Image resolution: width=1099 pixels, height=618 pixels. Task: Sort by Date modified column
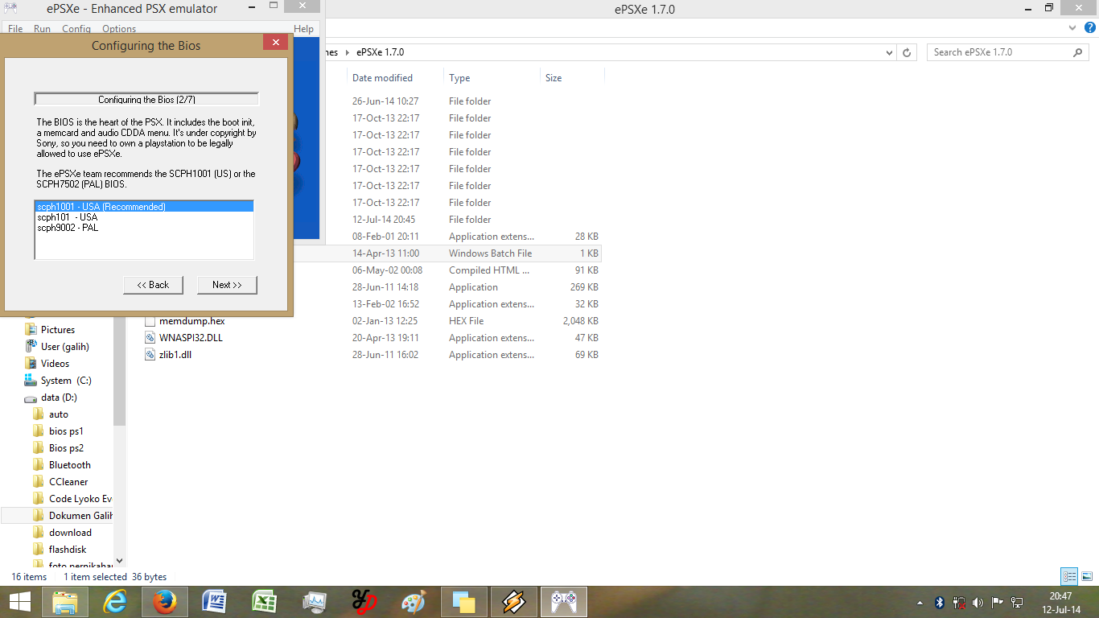(x=382, y=78)
